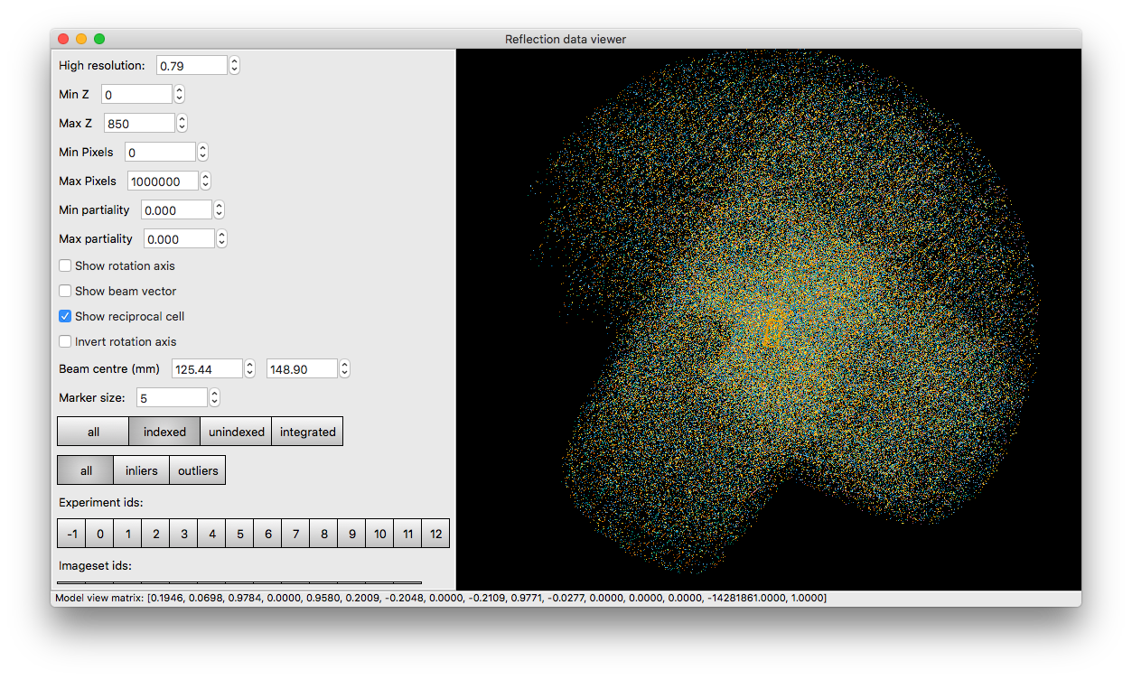Adjust the Marker size spinner arrows
Viewport: 1132px width, 679px height.
215,397
